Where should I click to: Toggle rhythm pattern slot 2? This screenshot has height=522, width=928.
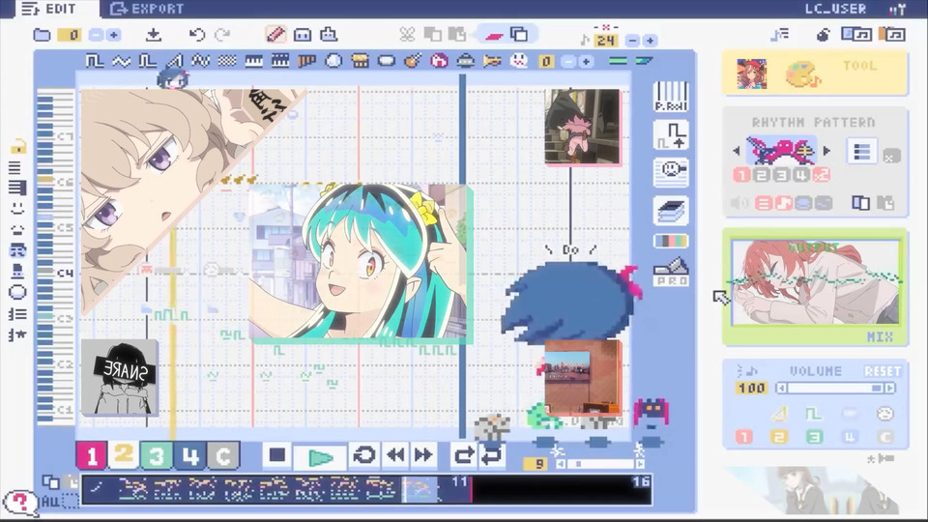762,175
